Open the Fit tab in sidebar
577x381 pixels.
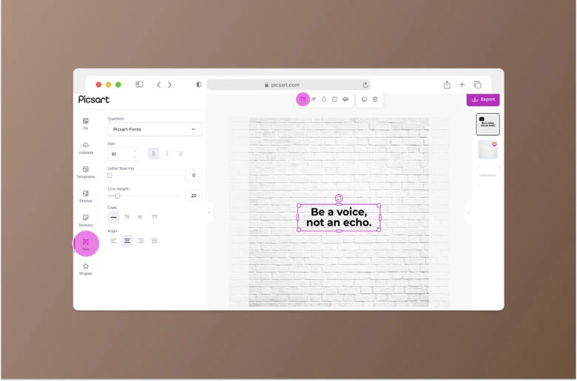tap(86, 123)
